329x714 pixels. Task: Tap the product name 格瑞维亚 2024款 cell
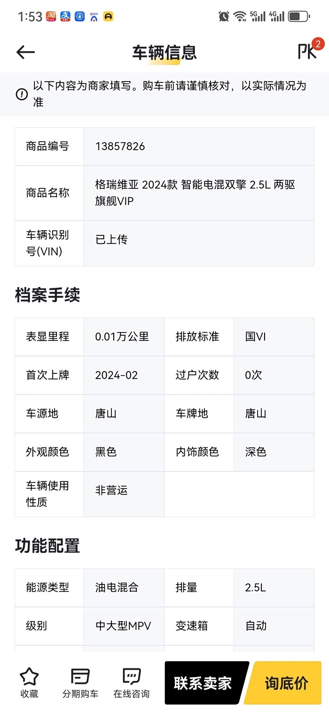click(195, 193)
